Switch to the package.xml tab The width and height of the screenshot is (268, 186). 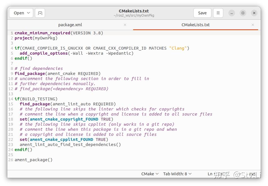[x=70, y=25]
